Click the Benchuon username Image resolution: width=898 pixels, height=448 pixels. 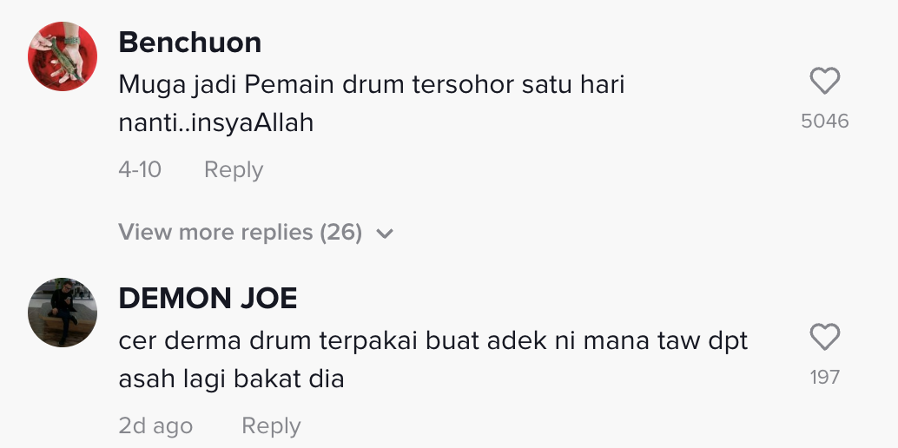[189, 42]
